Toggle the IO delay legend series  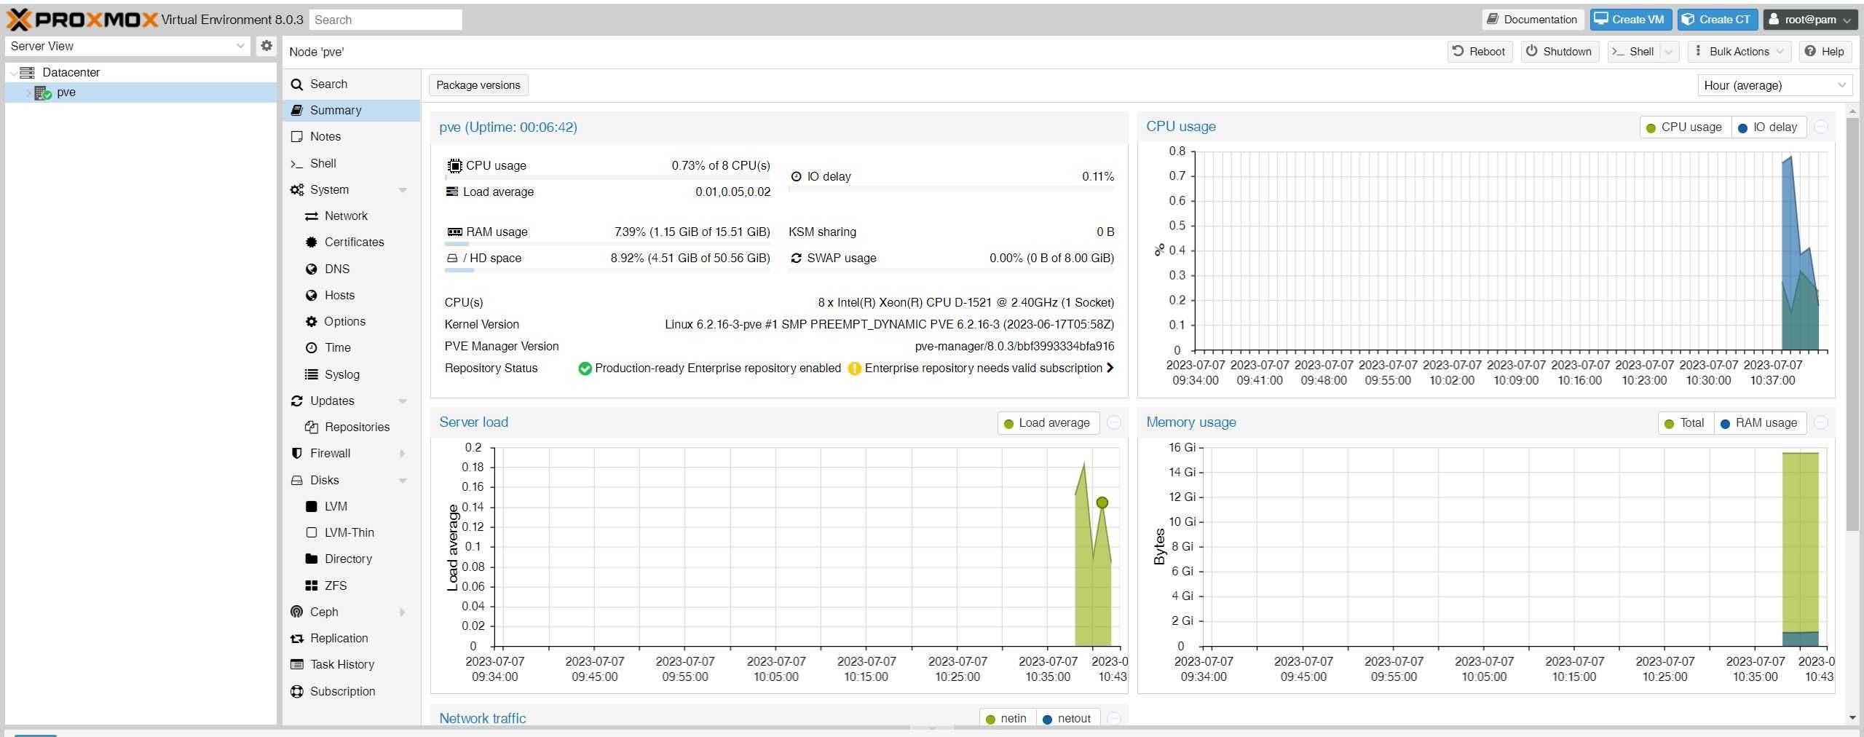[1768, 127]
